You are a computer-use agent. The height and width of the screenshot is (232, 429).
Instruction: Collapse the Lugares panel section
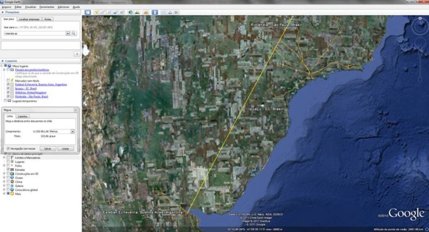(3, 61)
